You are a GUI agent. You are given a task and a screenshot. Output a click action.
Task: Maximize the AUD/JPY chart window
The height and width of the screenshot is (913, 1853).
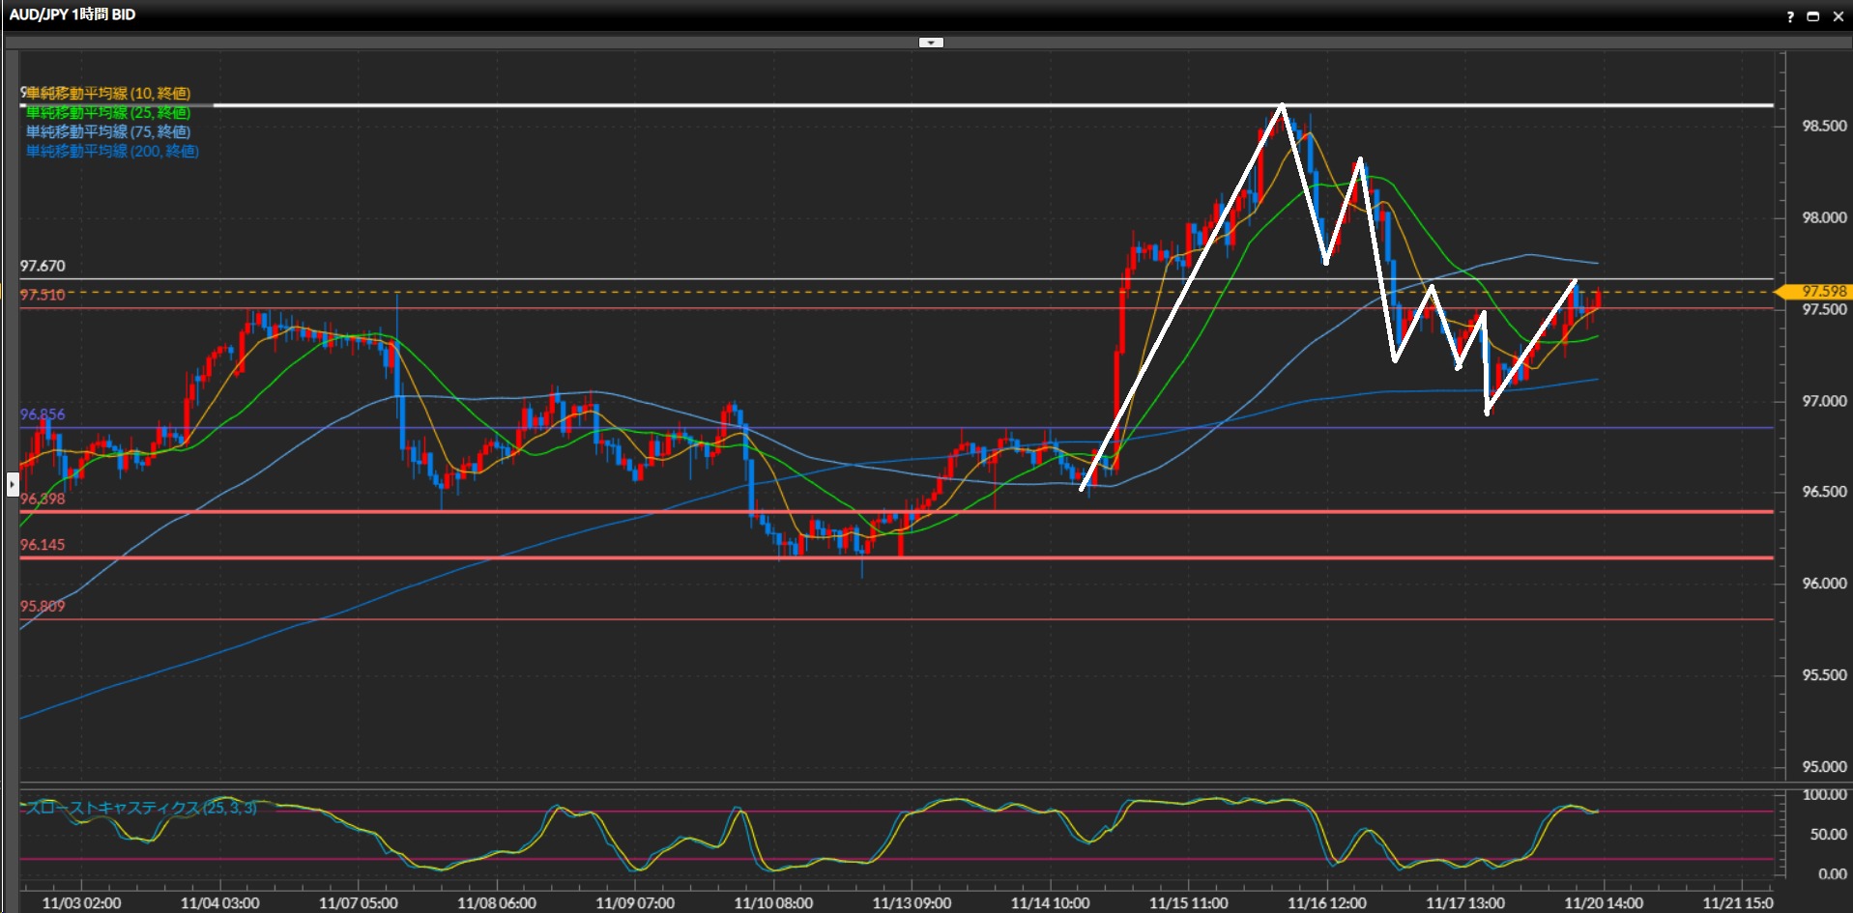click(x=1813, y=16)
